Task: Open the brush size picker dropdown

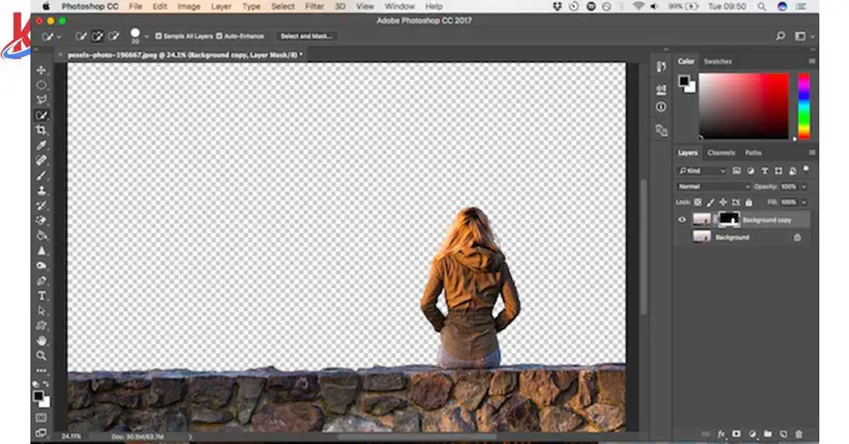Action: tap(146, 36)
